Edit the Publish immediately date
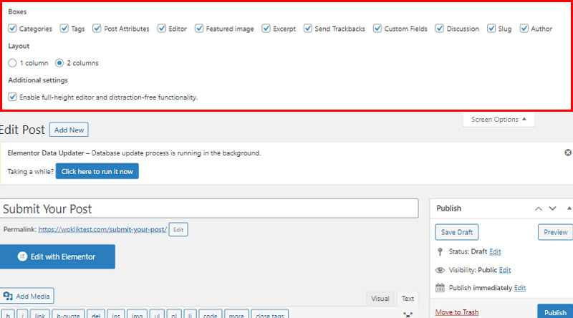Image resolution: width=573 pixels, height=318 pixels. 520,288
